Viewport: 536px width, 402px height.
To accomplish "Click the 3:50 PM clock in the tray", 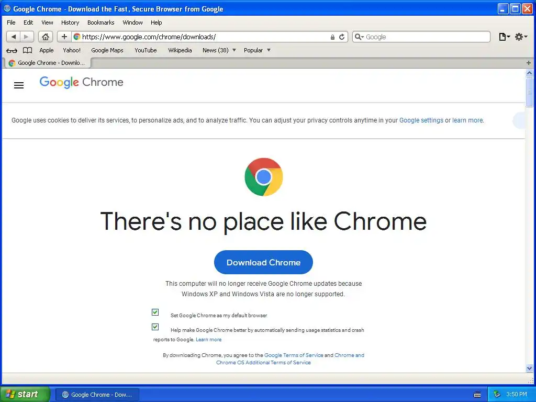I will coord(517,394).
